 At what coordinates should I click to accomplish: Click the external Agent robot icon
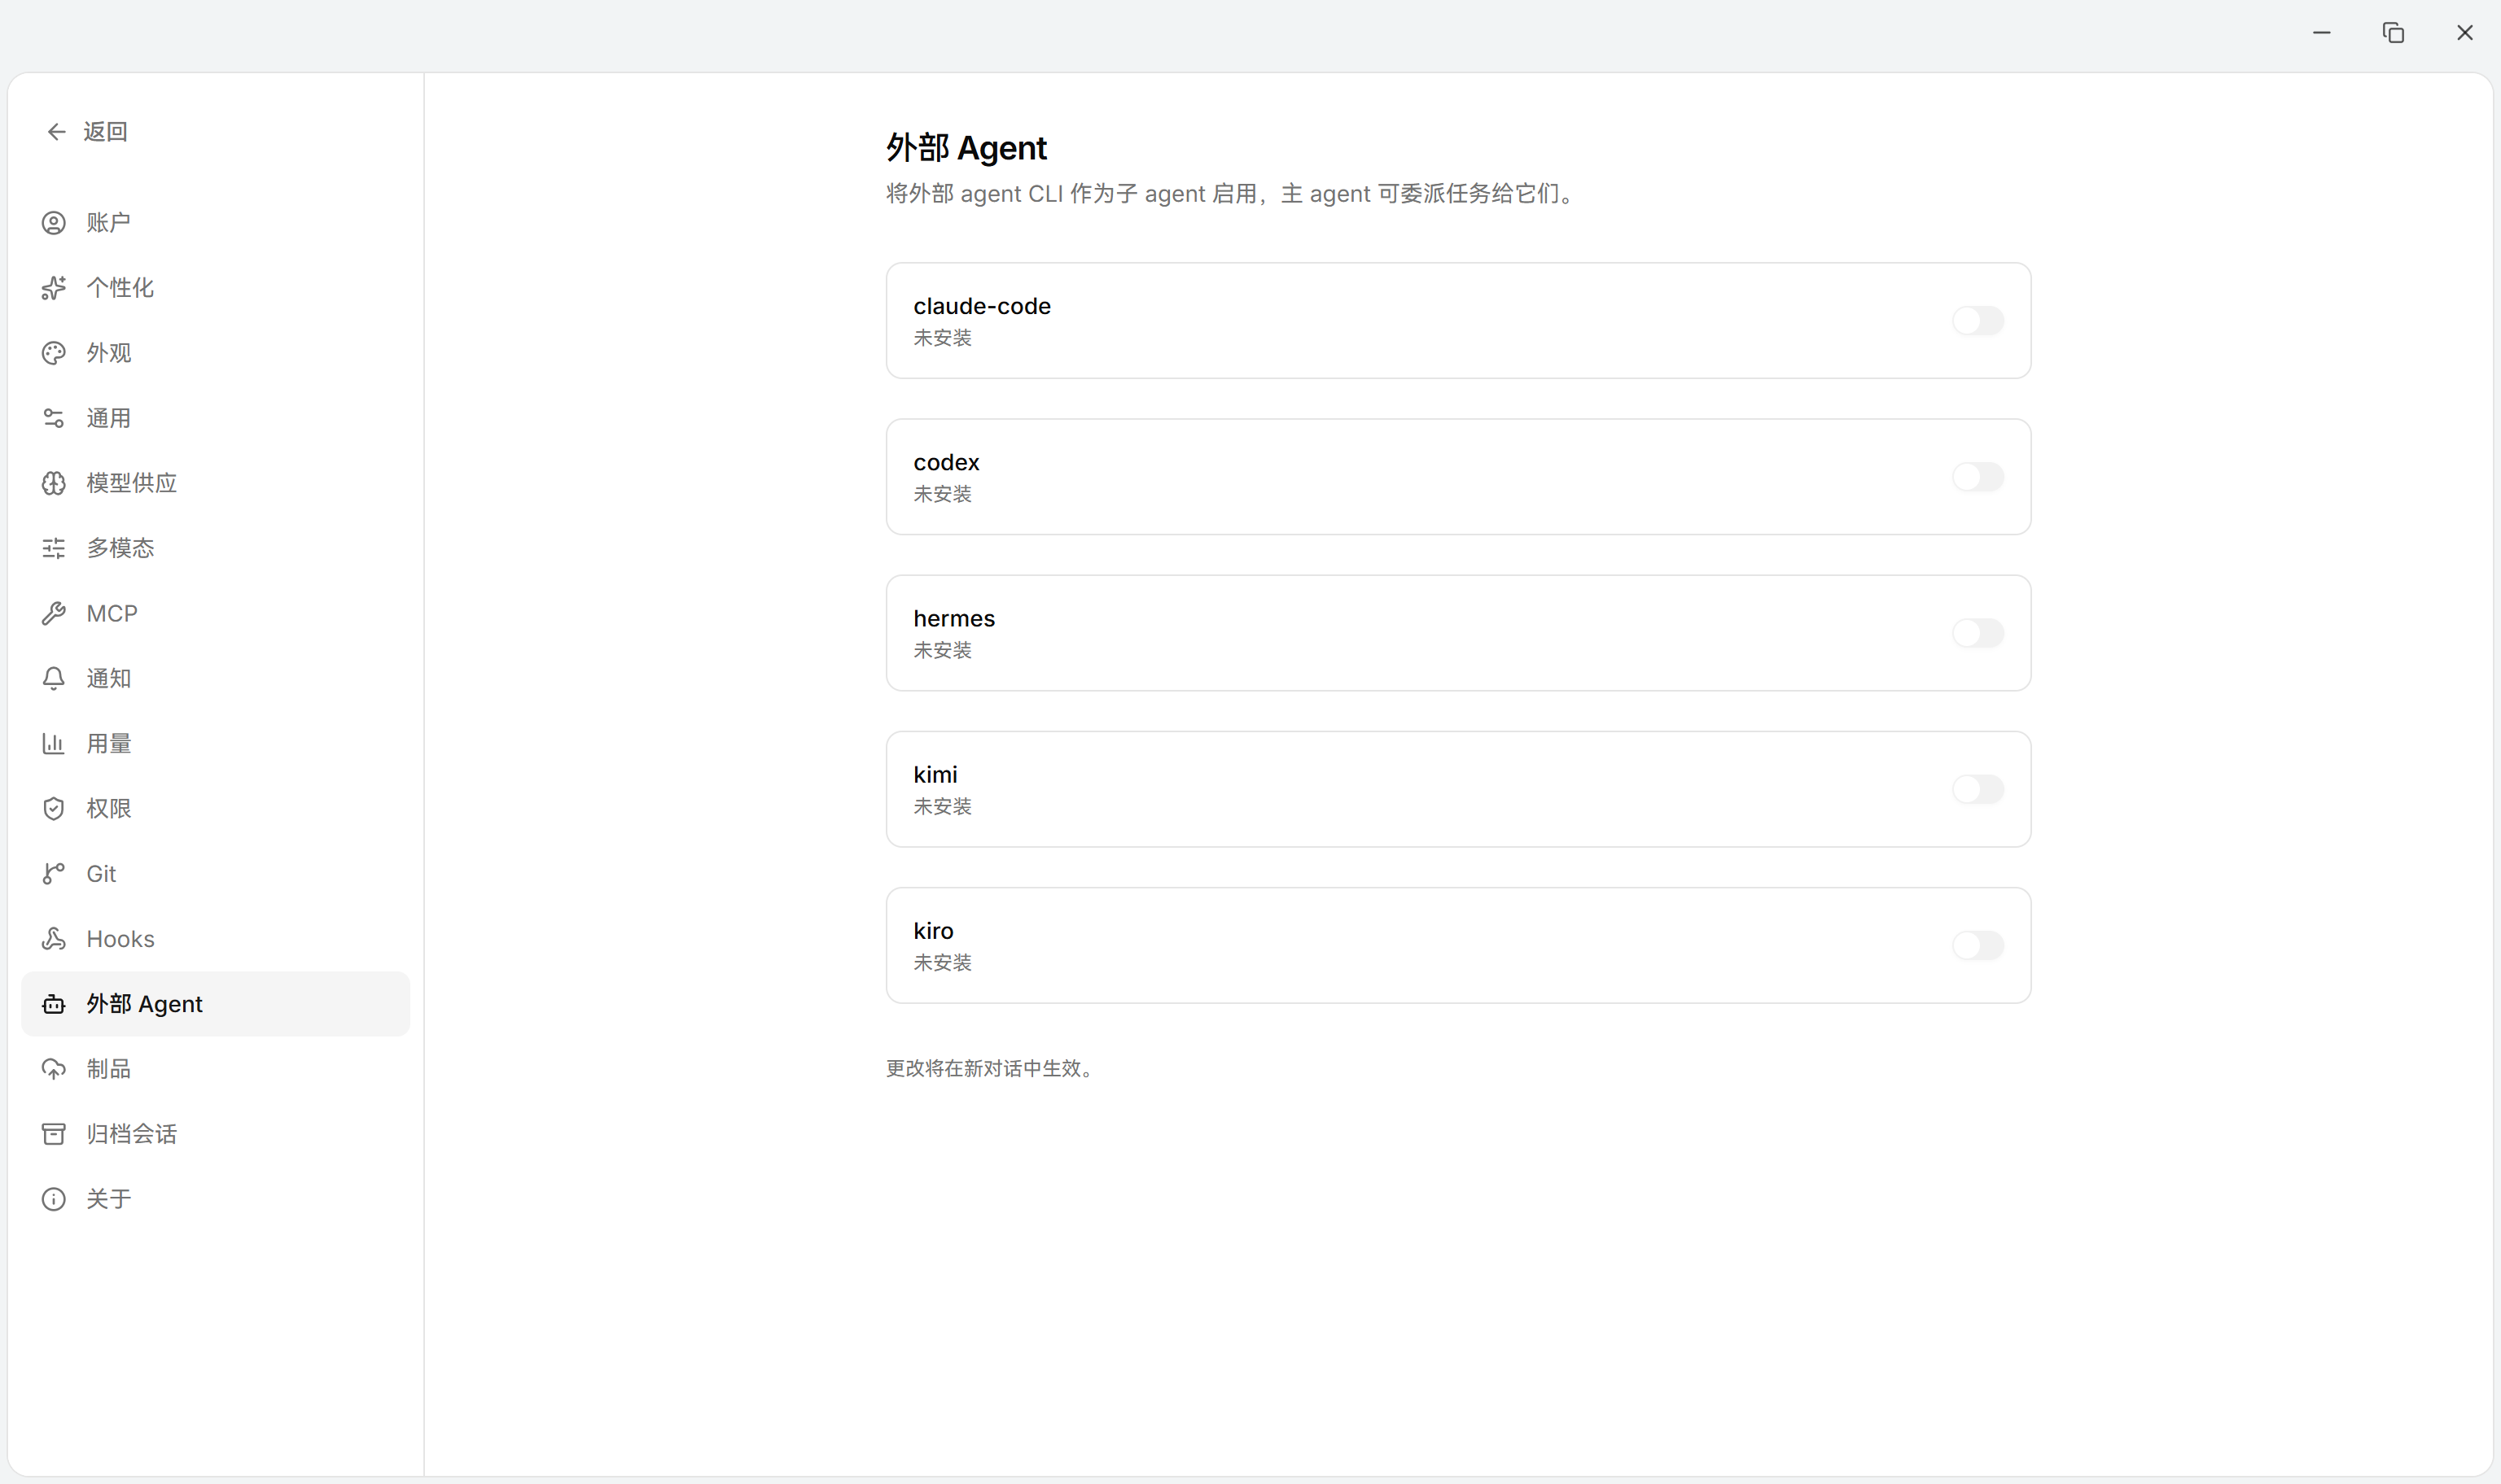pos(54,1003)
